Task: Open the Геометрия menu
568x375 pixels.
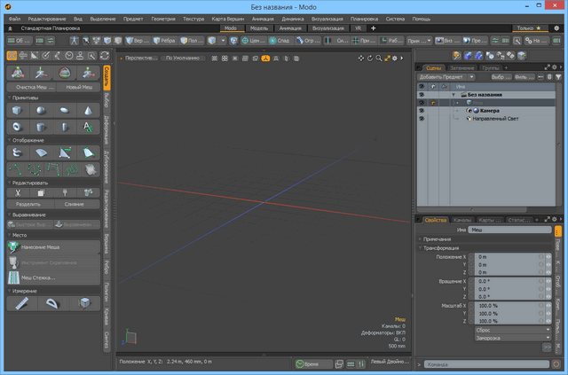Action: [162, 18]
